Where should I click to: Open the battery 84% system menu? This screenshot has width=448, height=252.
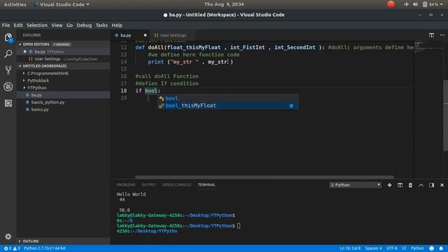coord(433,4)
